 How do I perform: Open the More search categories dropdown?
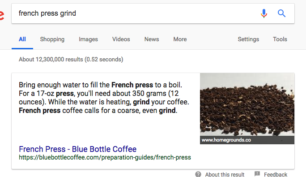[180, 39]
